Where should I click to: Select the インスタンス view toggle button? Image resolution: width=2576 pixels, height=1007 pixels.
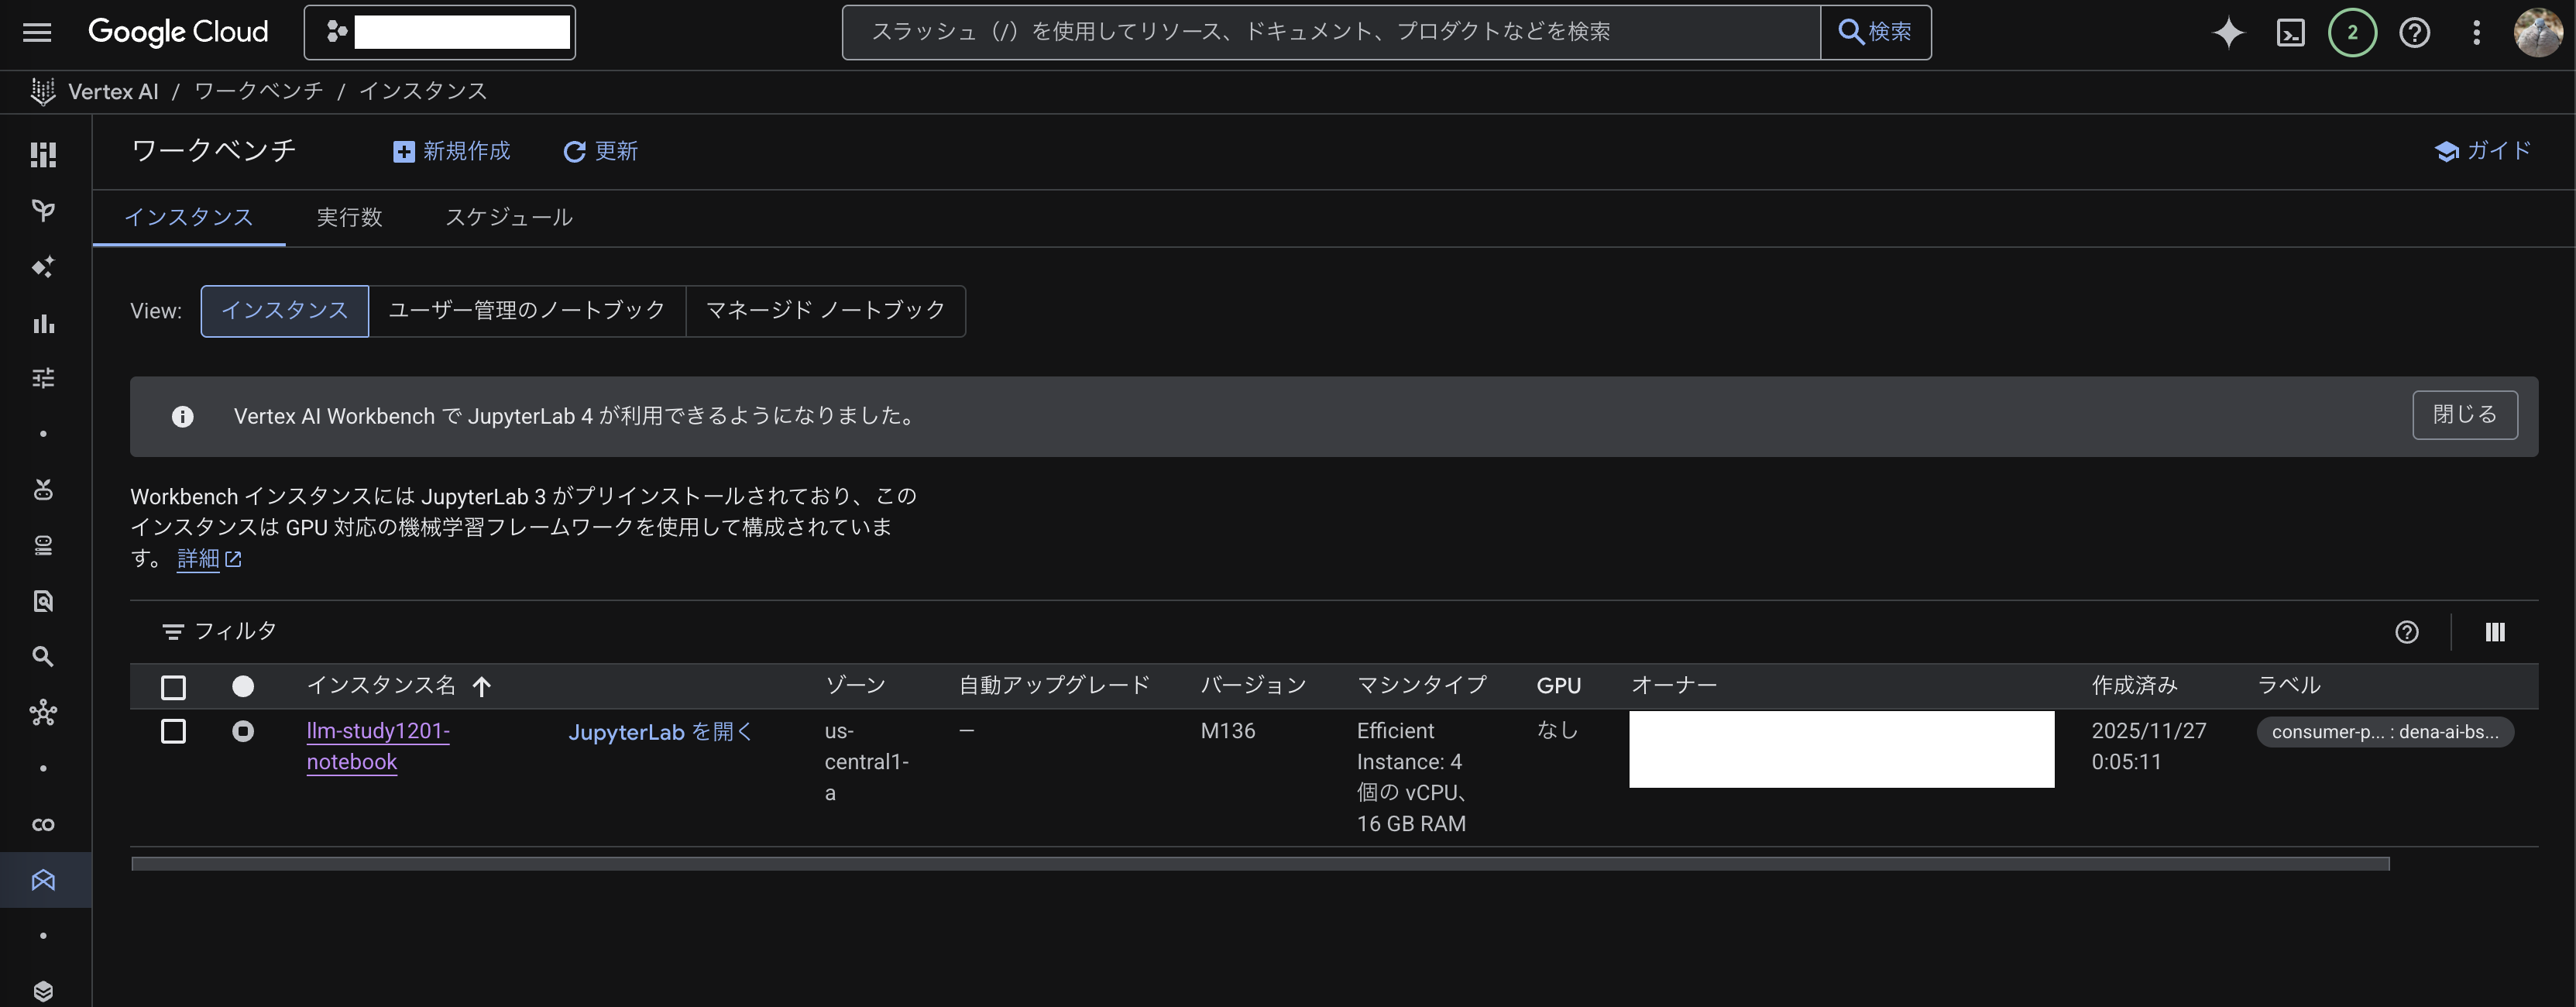point(284,311)
